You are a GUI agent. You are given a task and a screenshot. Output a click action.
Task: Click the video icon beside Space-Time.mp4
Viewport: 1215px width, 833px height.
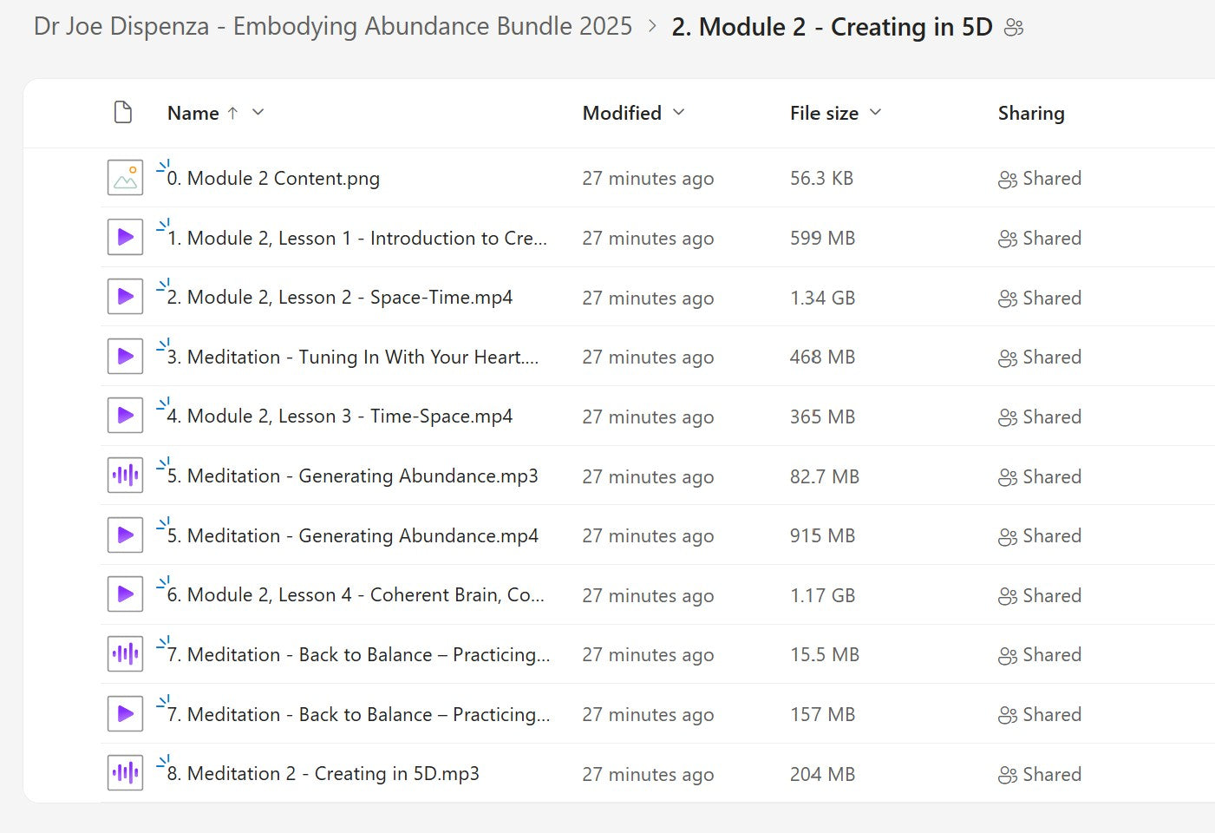click(125, 297)
